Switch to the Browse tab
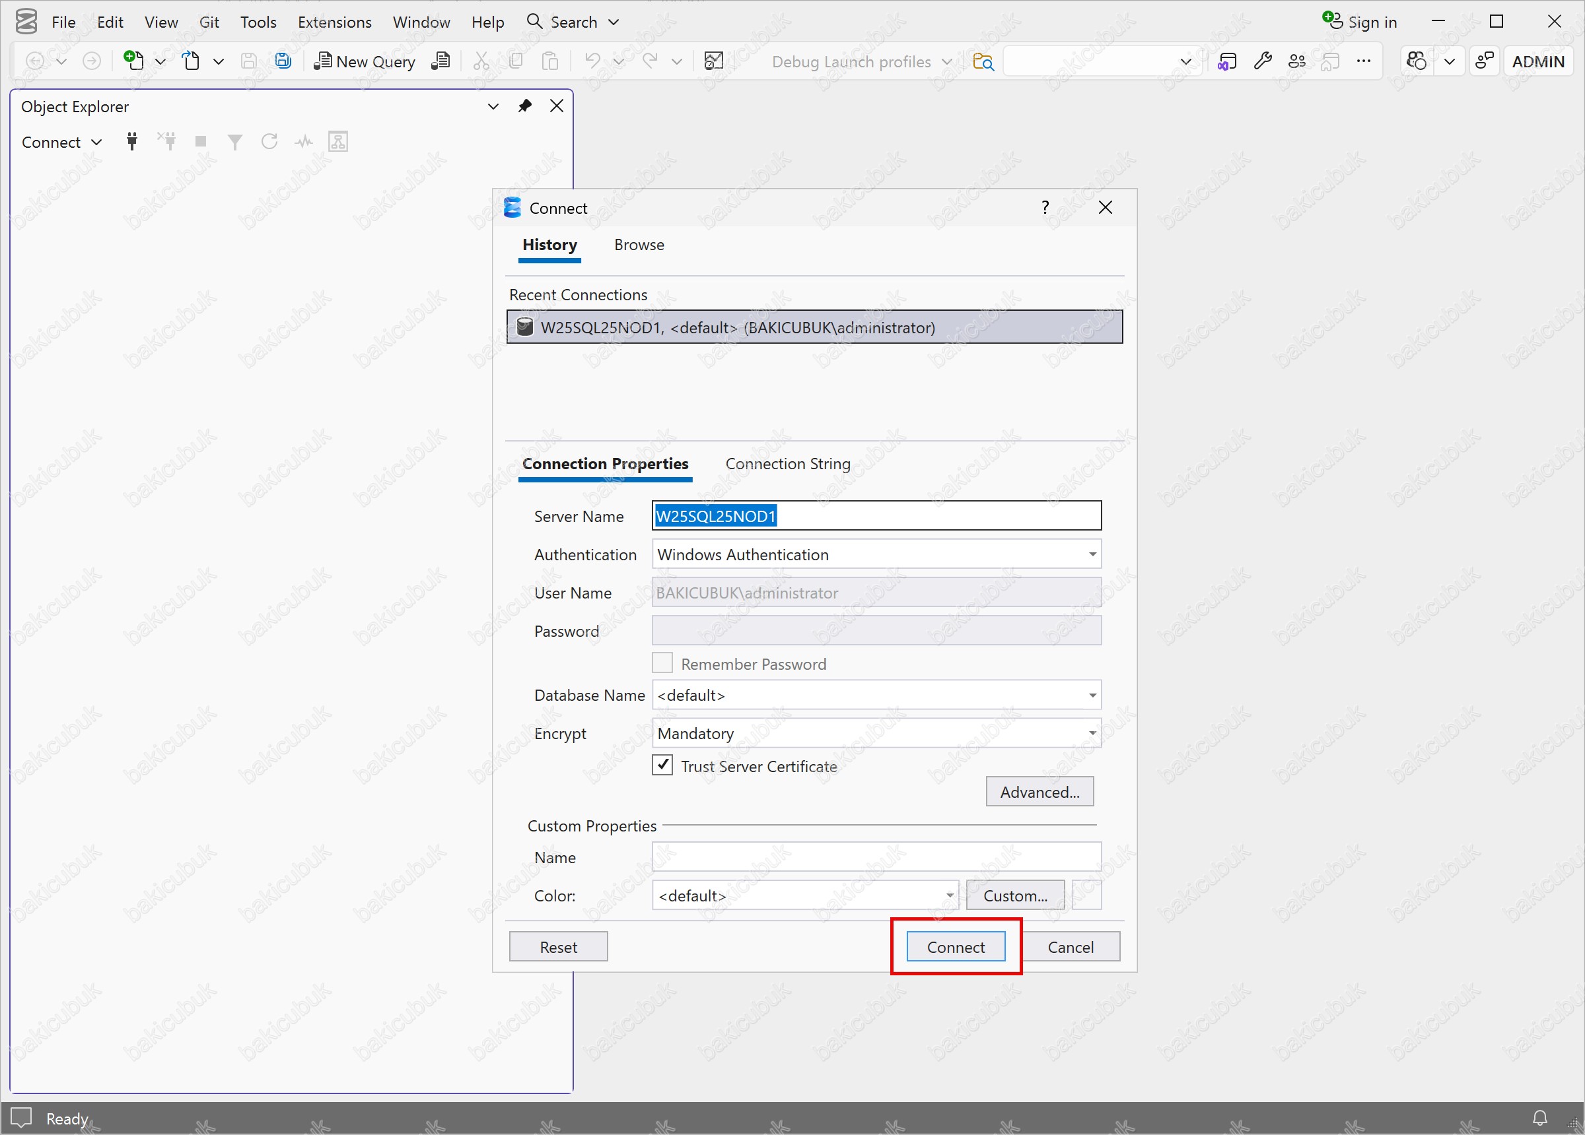Screen dimensions: 1585x1135 [639, 245]
